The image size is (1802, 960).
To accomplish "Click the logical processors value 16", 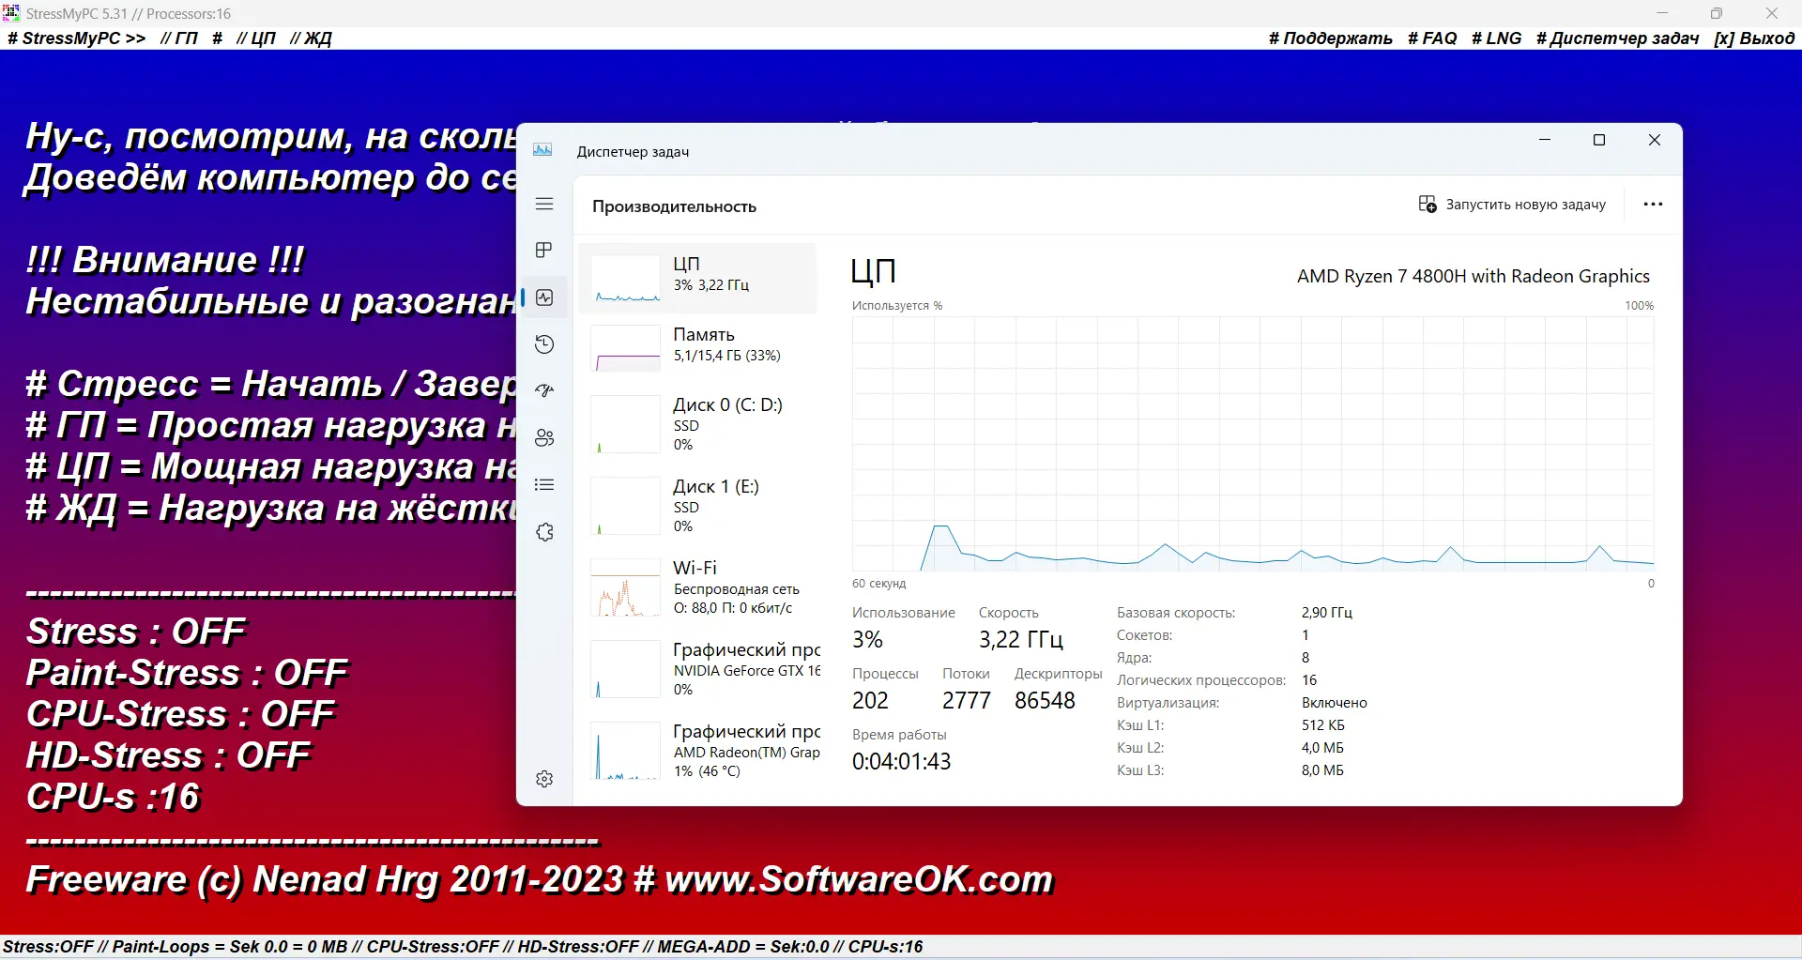I will [1309, 680].
